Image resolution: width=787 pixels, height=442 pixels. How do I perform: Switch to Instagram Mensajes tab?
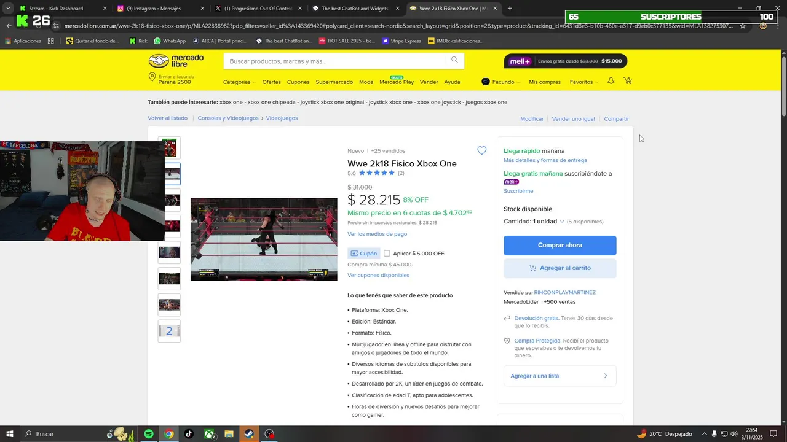pos(162,9)
